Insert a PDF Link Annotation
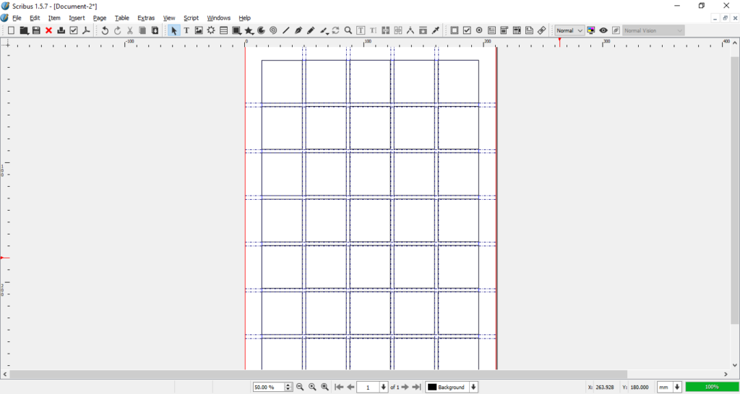The image size is (740, 394). click(x=542, y=30)
